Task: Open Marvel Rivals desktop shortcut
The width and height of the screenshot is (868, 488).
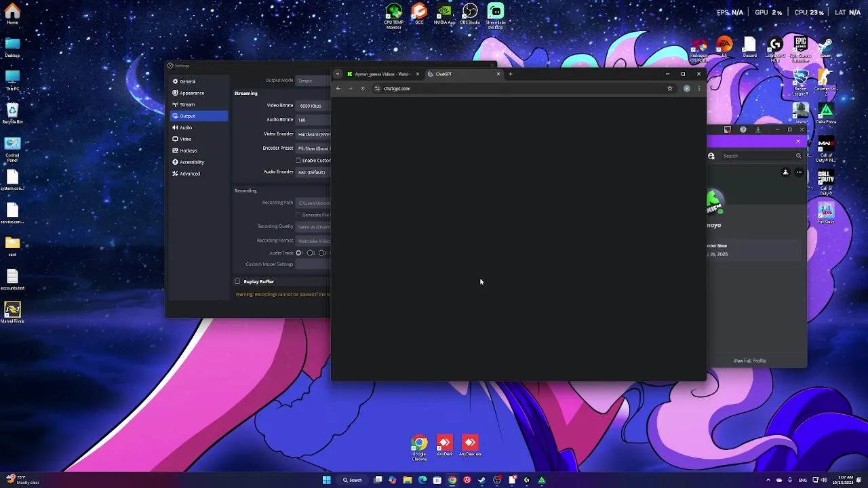Action: coord(12,312)
